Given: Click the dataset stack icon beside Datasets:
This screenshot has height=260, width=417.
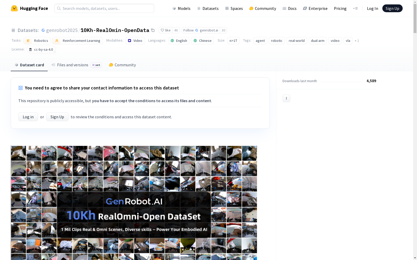Looking at the screenshot, I should tap(13, 30).
